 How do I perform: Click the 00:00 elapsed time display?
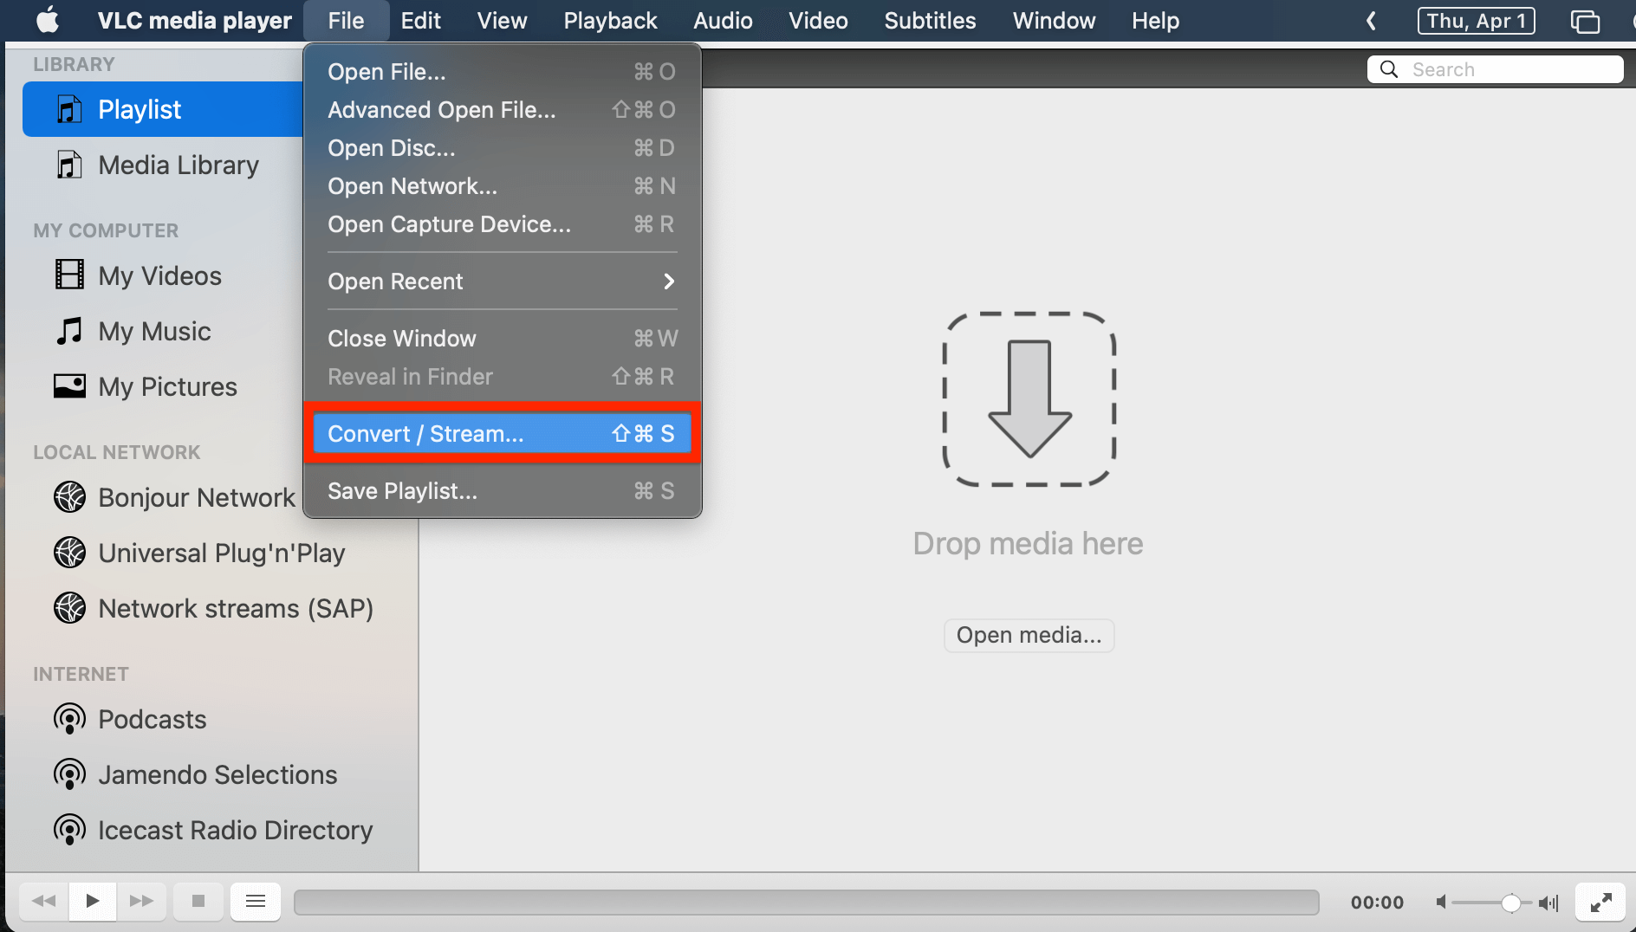click(x=1377, y=903)
